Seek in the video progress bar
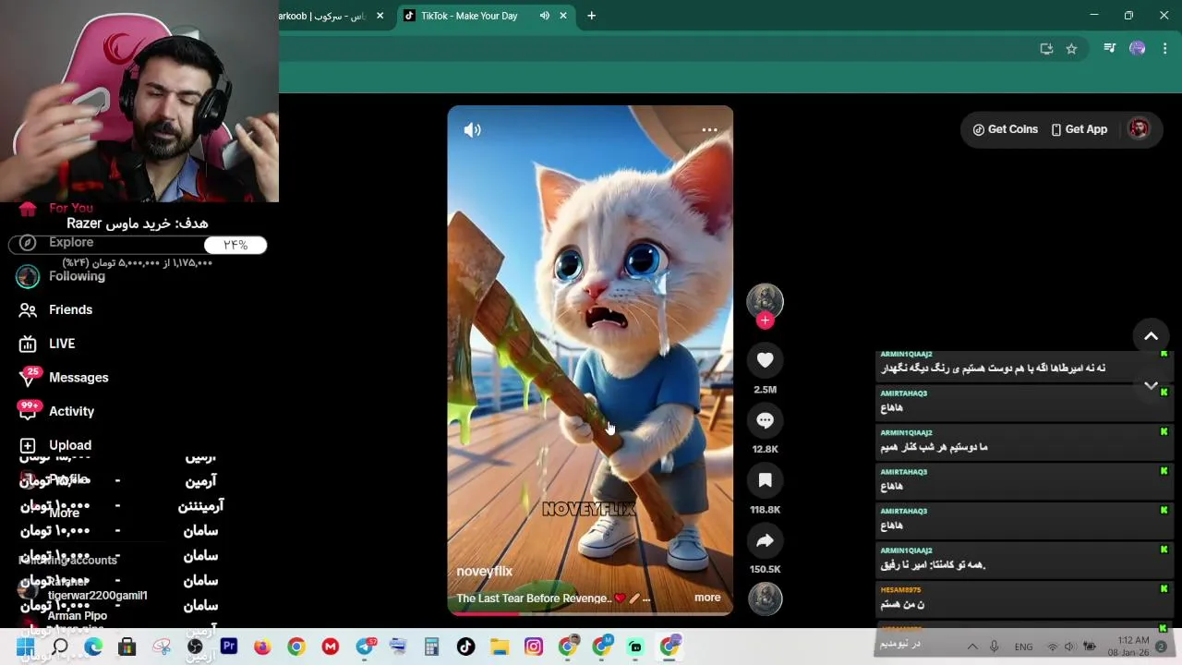The height and width of the screenshot is (665, 1182). [x=590, y=613]
